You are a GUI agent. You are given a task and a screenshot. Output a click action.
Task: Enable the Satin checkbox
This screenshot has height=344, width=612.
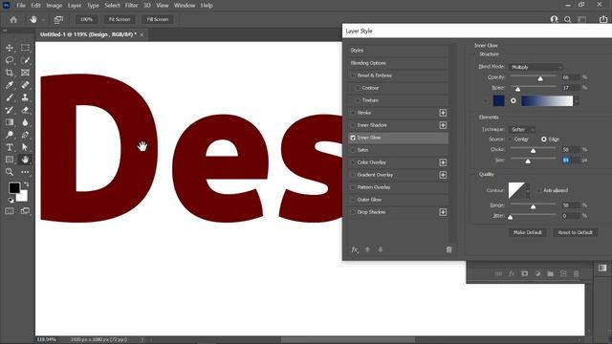pyautogui.click(x=353, y=150)
